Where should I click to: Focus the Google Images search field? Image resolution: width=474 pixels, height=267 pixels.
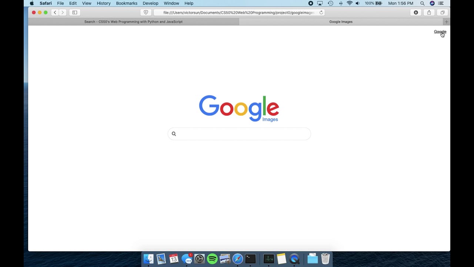click(239, 134)
